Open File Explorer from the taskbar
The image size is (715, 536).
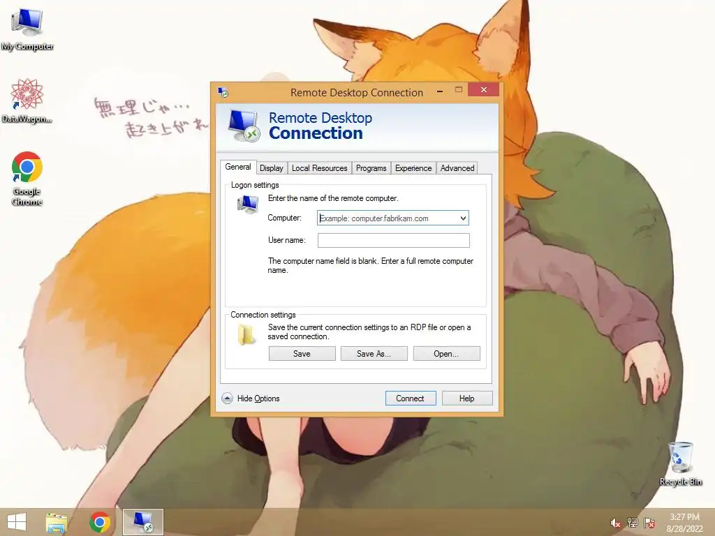pos(57,522)
